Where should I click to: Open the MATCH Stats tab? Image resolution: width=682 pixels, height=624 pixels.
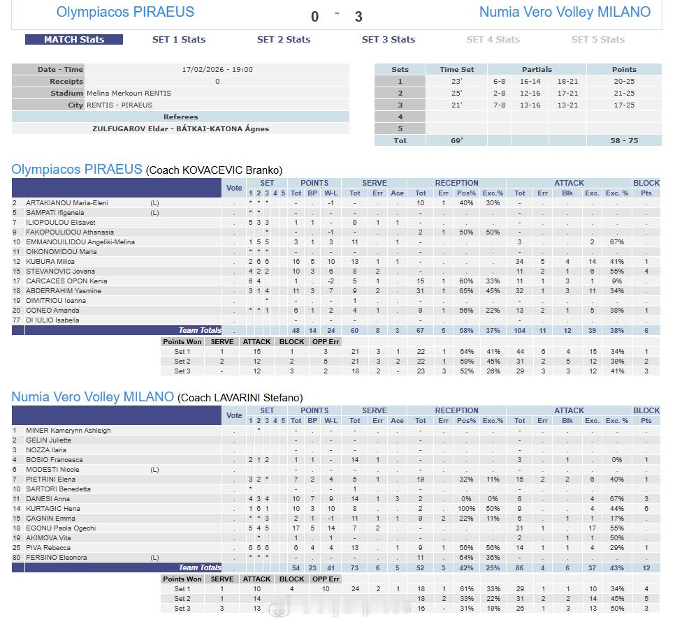74,40
